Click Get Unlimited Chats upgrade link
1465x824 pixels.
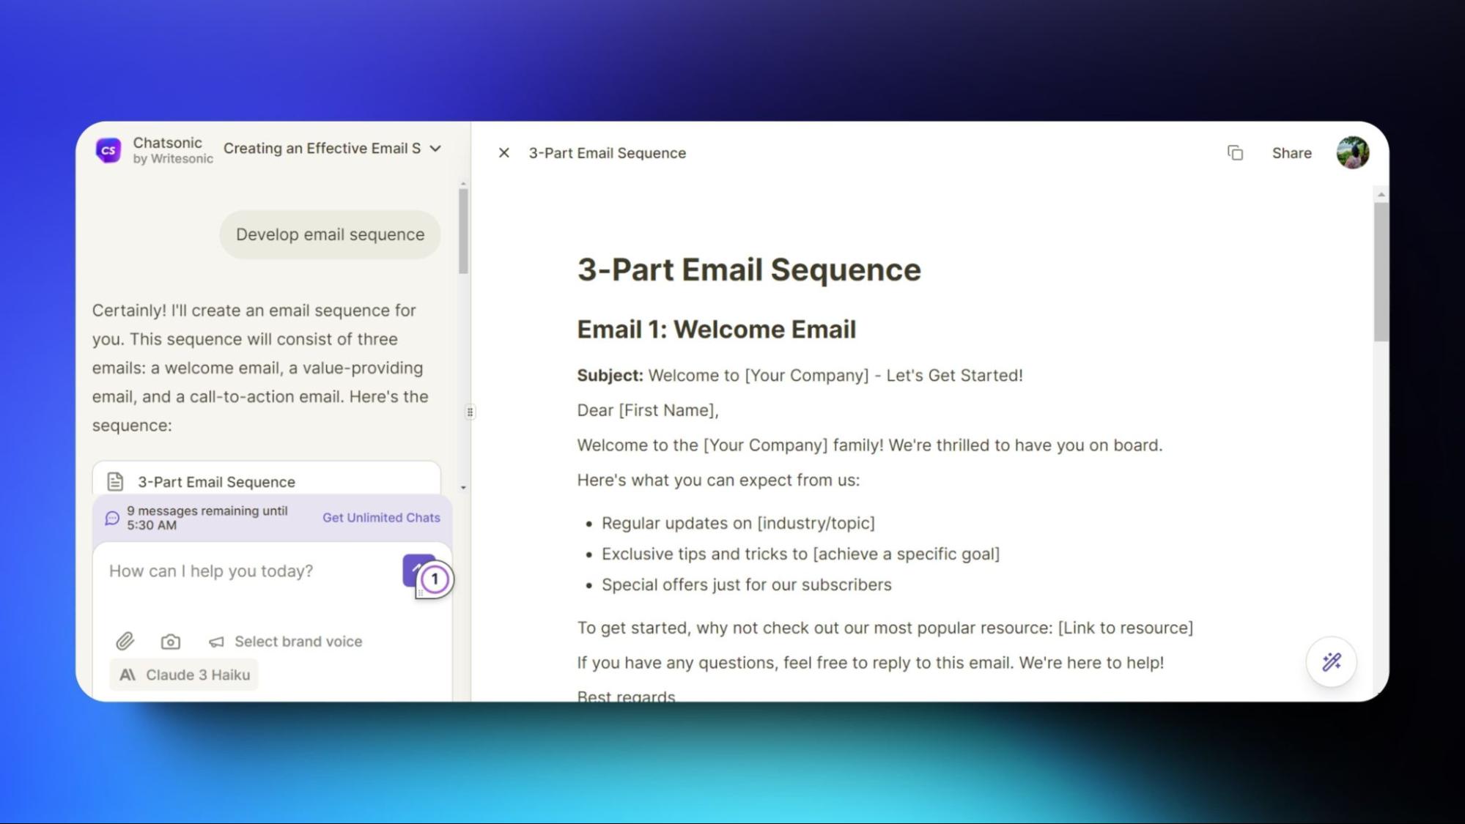point(381,517)
